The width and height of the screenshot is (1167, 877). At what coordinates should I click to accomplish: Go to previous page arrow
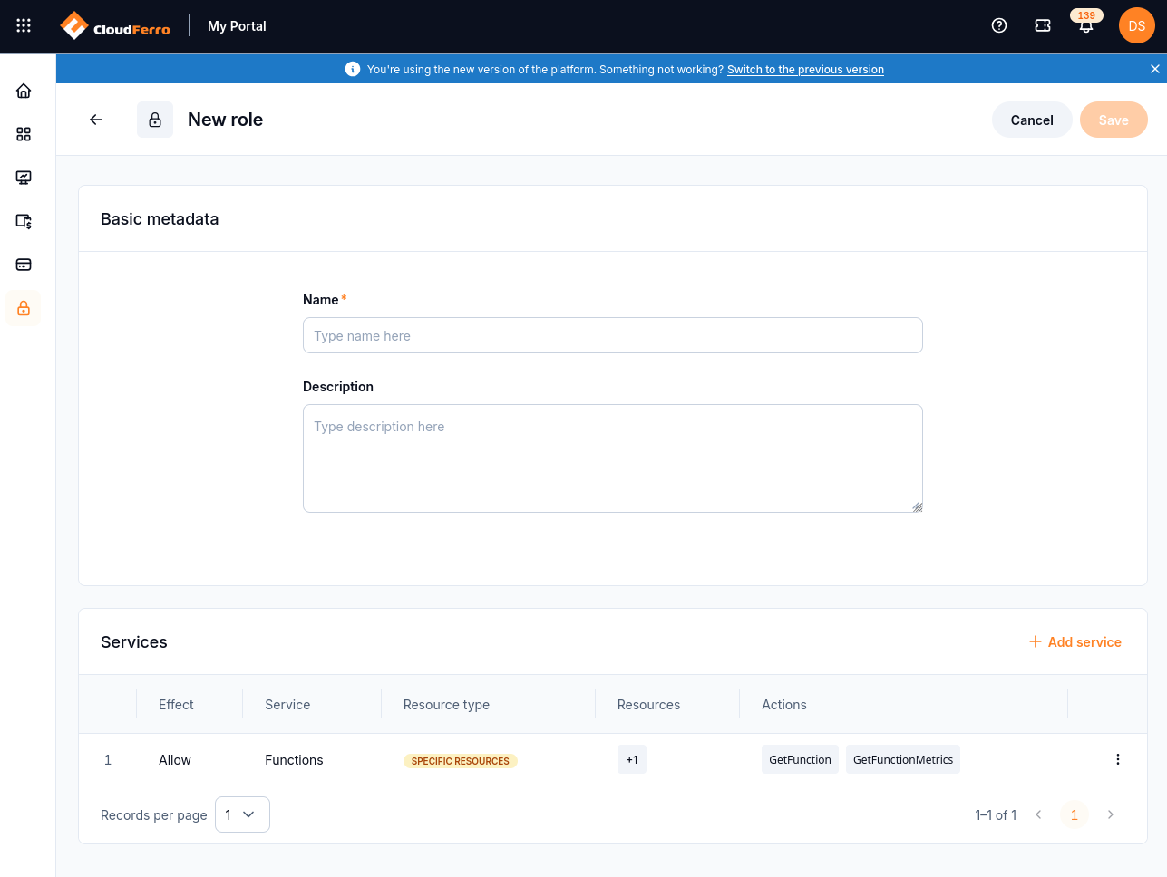(1038, 814)
